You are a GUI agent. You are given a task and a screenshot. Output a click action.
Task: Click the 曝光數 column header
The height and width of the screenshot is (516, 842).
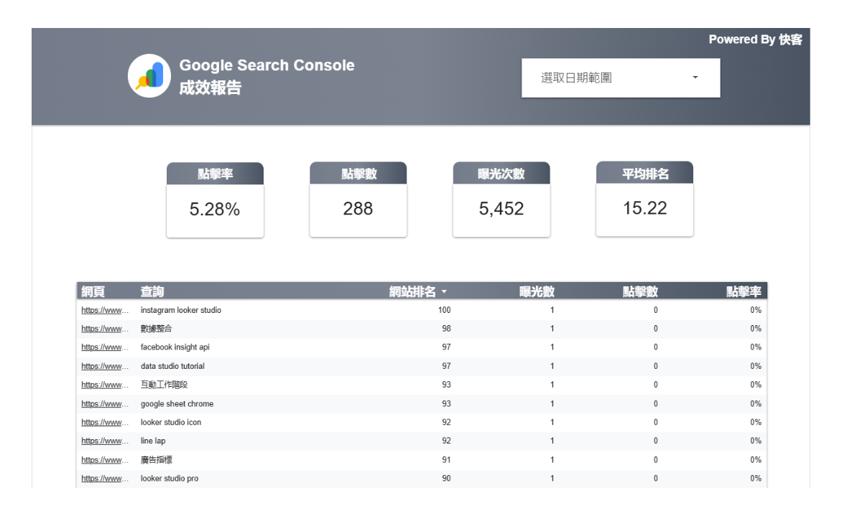[x=537, y=291]
